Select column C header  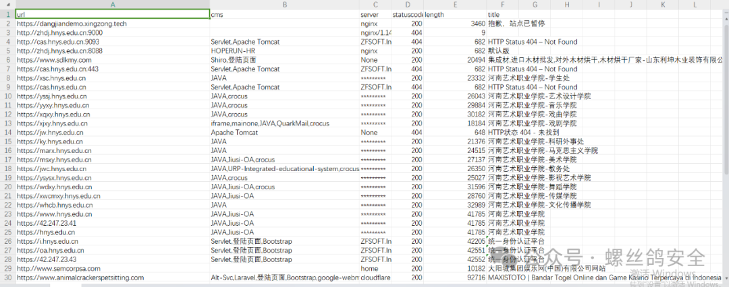tap(375, 5)
